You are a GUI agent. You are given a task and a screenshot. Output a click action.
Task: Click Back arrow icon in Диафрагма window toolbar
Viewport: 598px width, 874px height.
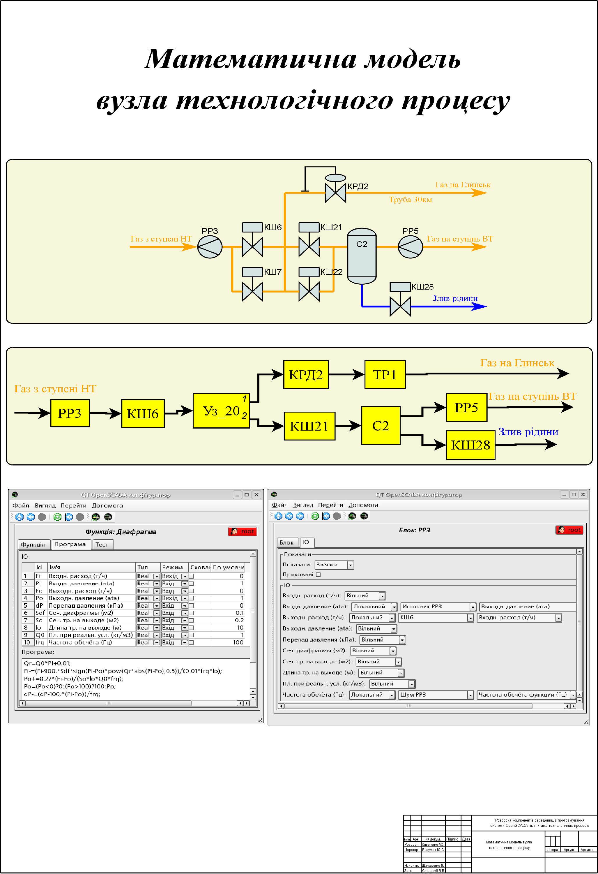pyautogui.click(x=31, y=517)
